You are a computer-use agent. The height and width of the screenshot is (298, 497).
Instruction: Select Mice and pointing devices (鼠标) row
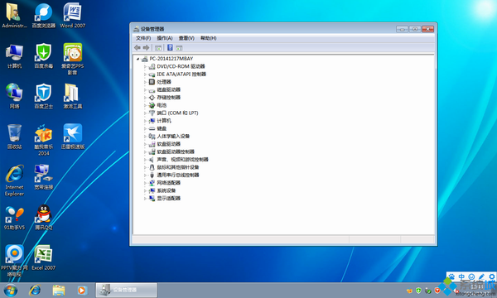(x=178, y=167)
